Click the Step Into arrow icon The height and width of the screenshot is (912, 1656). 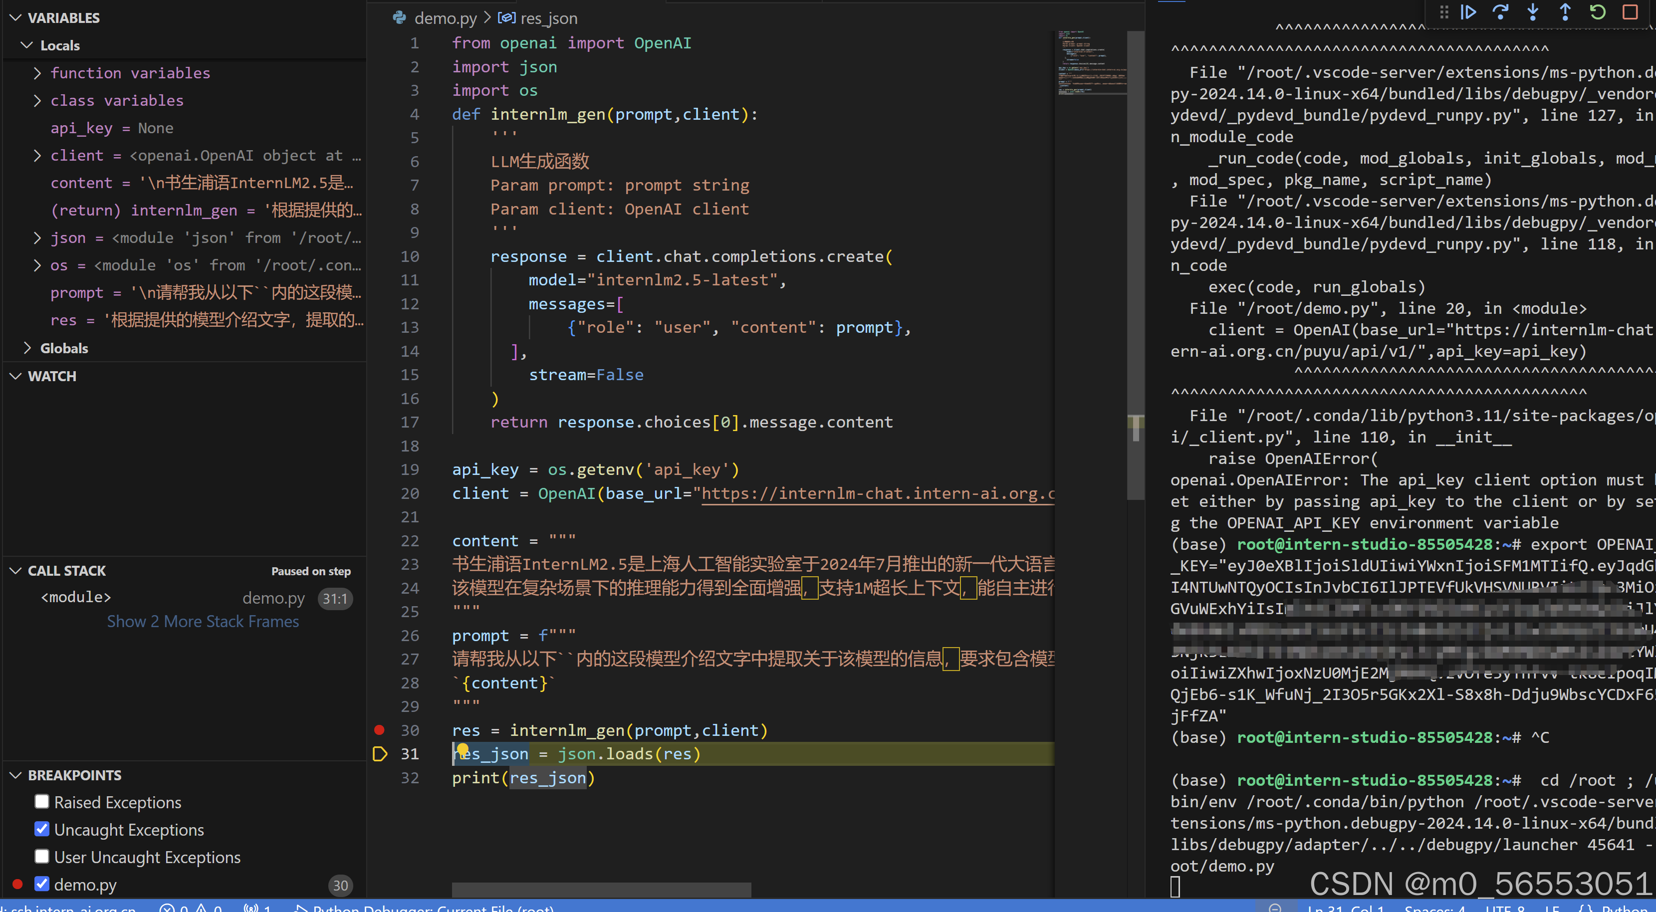click(x=1533, y=12)
